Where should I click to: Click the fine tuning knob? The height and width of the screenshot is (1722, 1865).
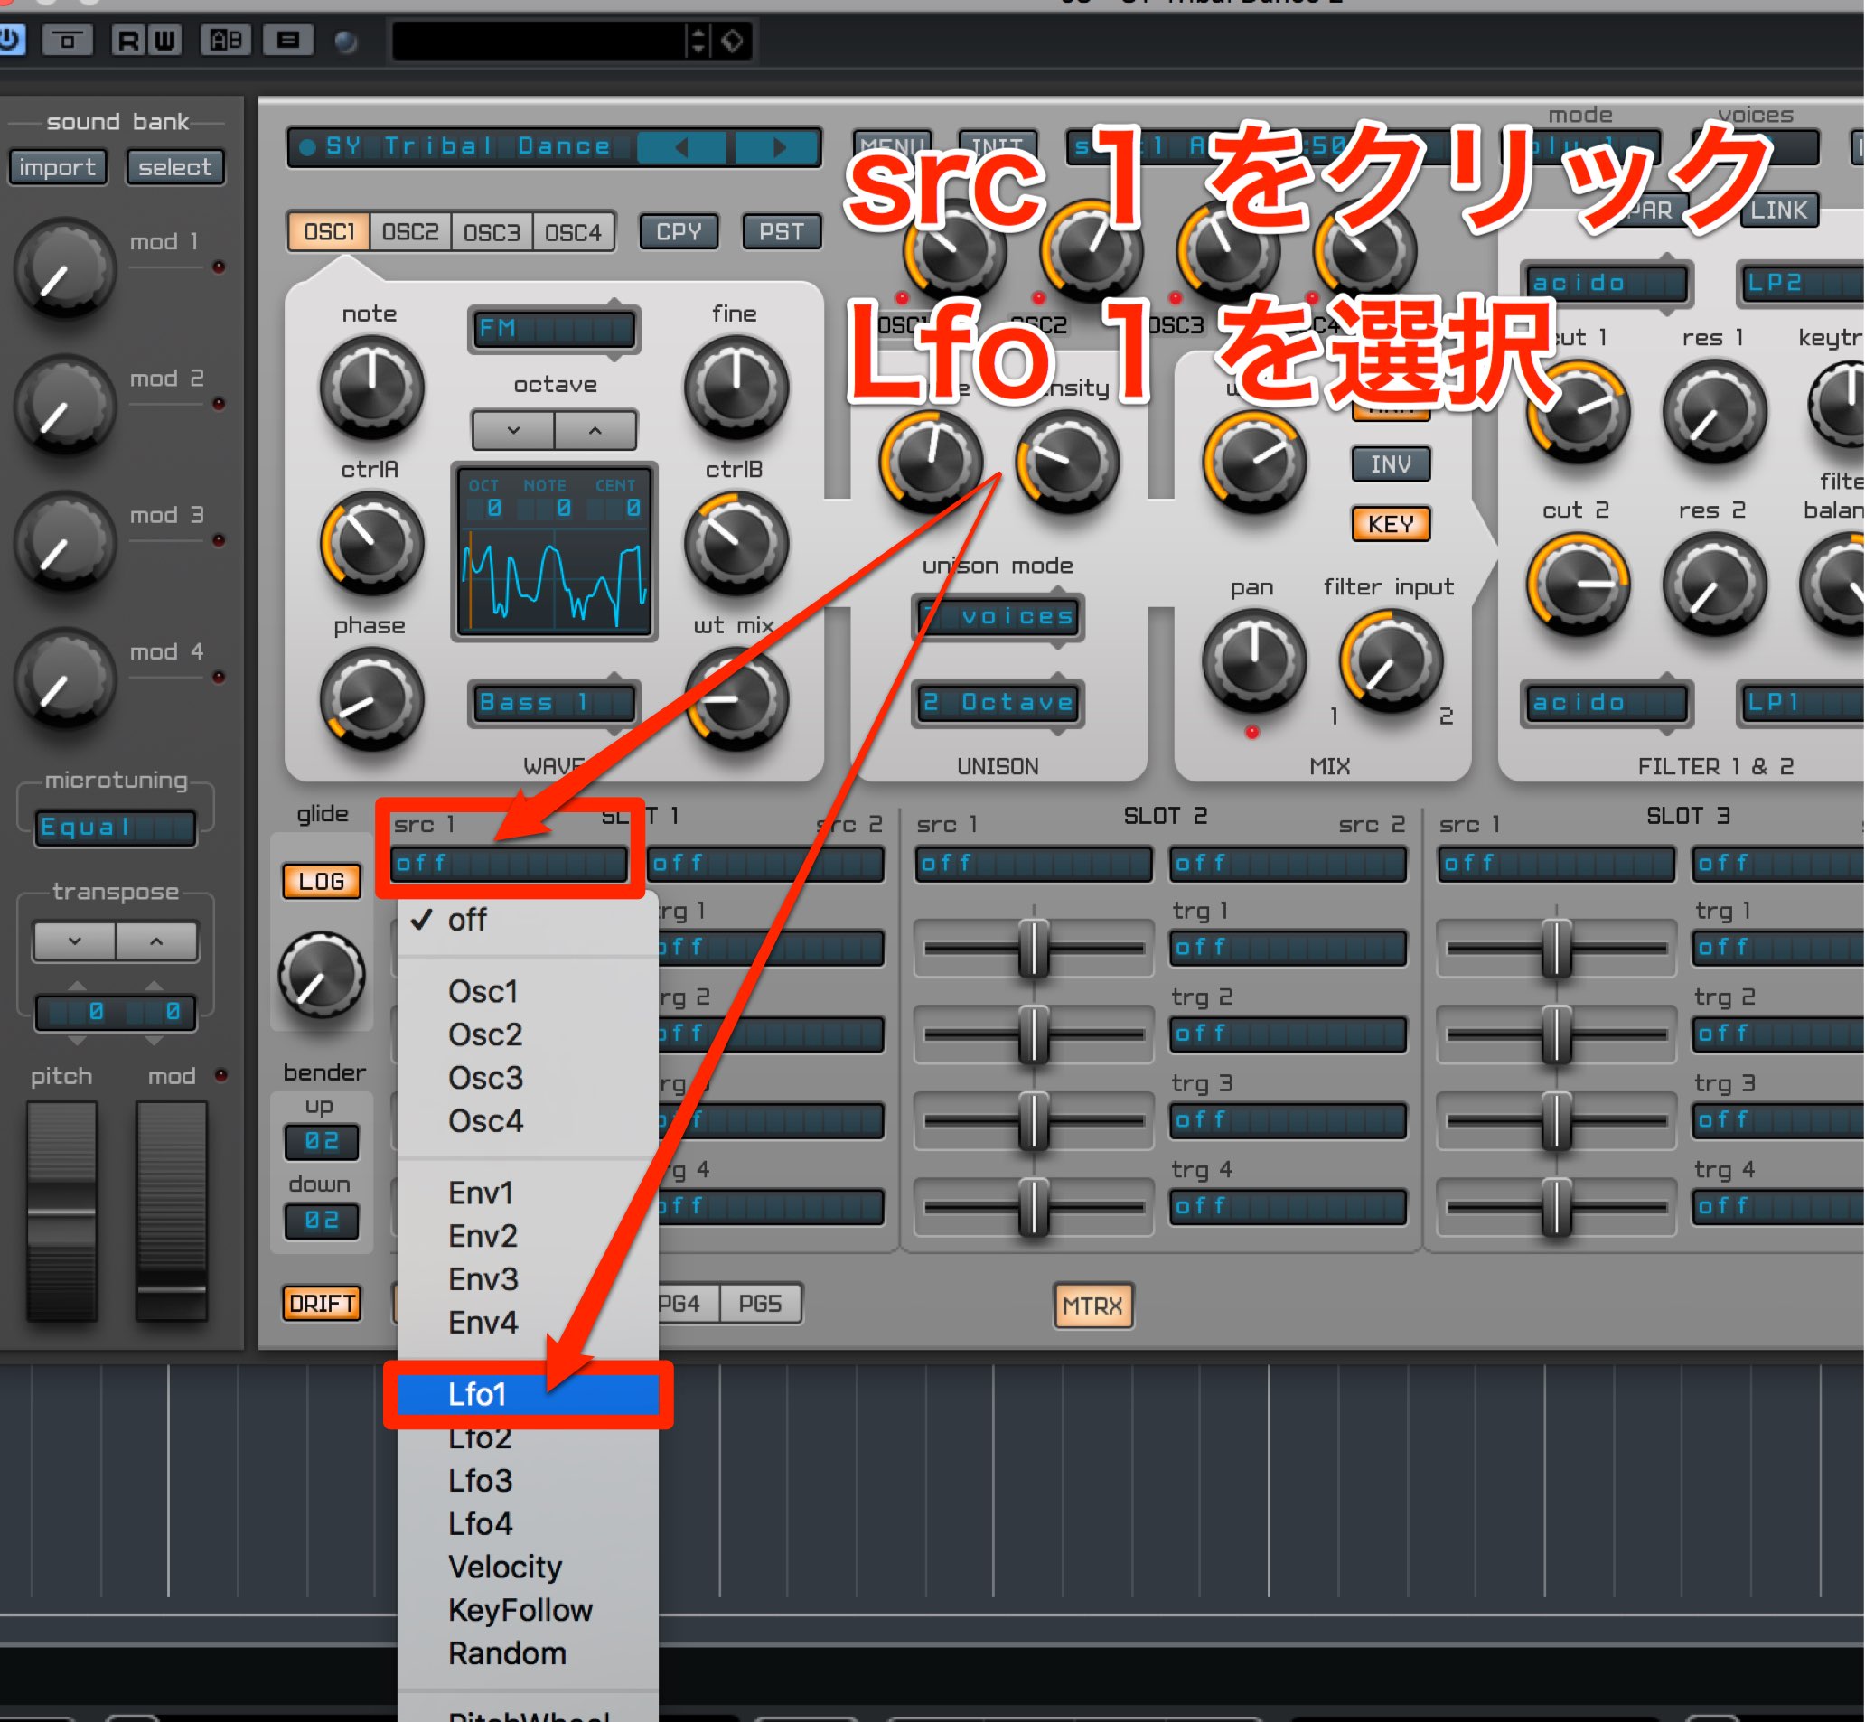(x=736, y=388)
